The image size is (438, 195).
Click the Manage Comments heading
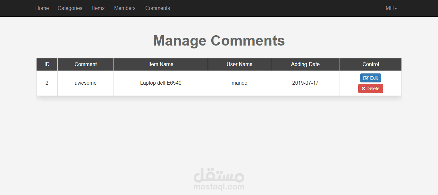tap(219, 41)
